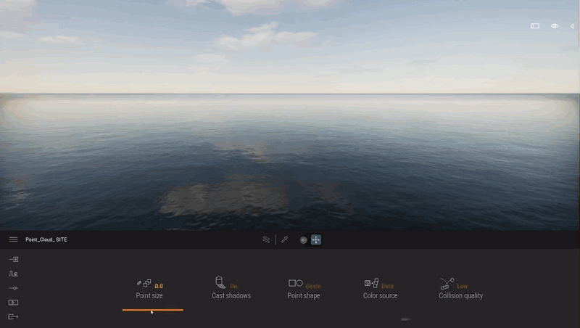This screenshot has width=580, height=328.
Task: Toggle the eye view-mode icon top right
Action: (x=555, y=26)
